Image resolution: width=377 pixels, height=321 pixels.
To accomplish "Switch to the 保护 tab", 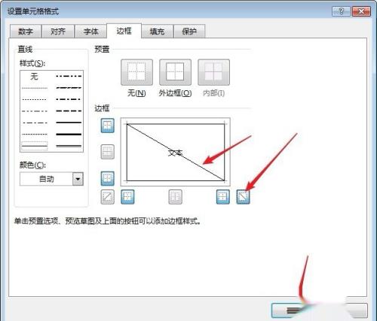I will click(189, 32).
